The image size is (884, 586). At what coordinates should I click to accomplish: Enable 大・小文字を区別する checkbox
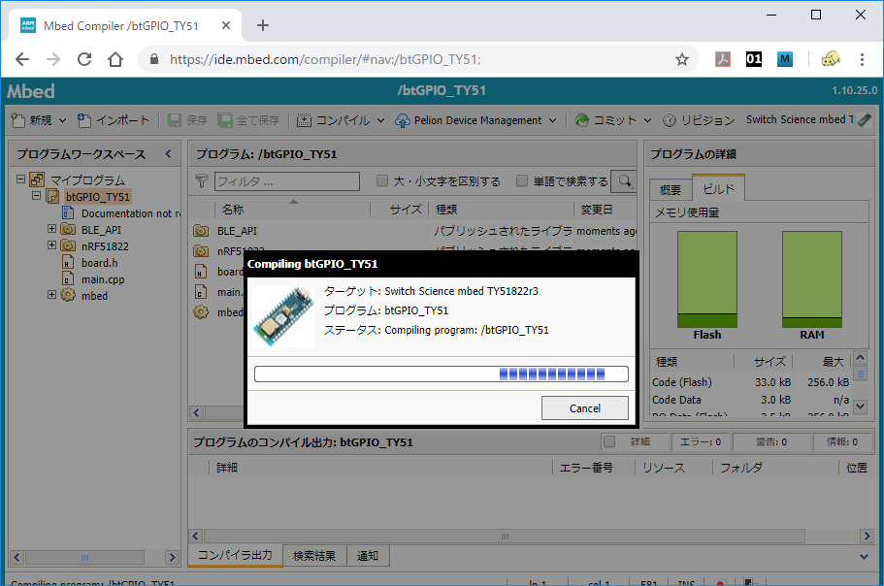pos(382,180)
